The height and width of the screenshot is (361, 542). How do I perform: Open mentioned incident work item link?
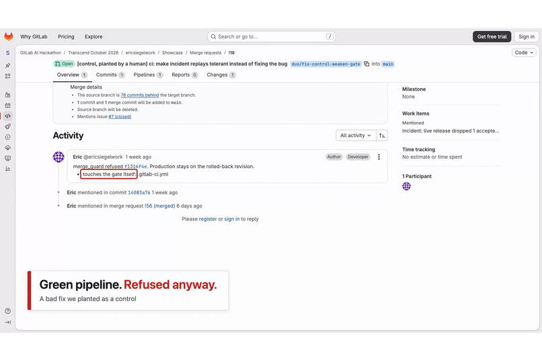[x=451, y=131]
